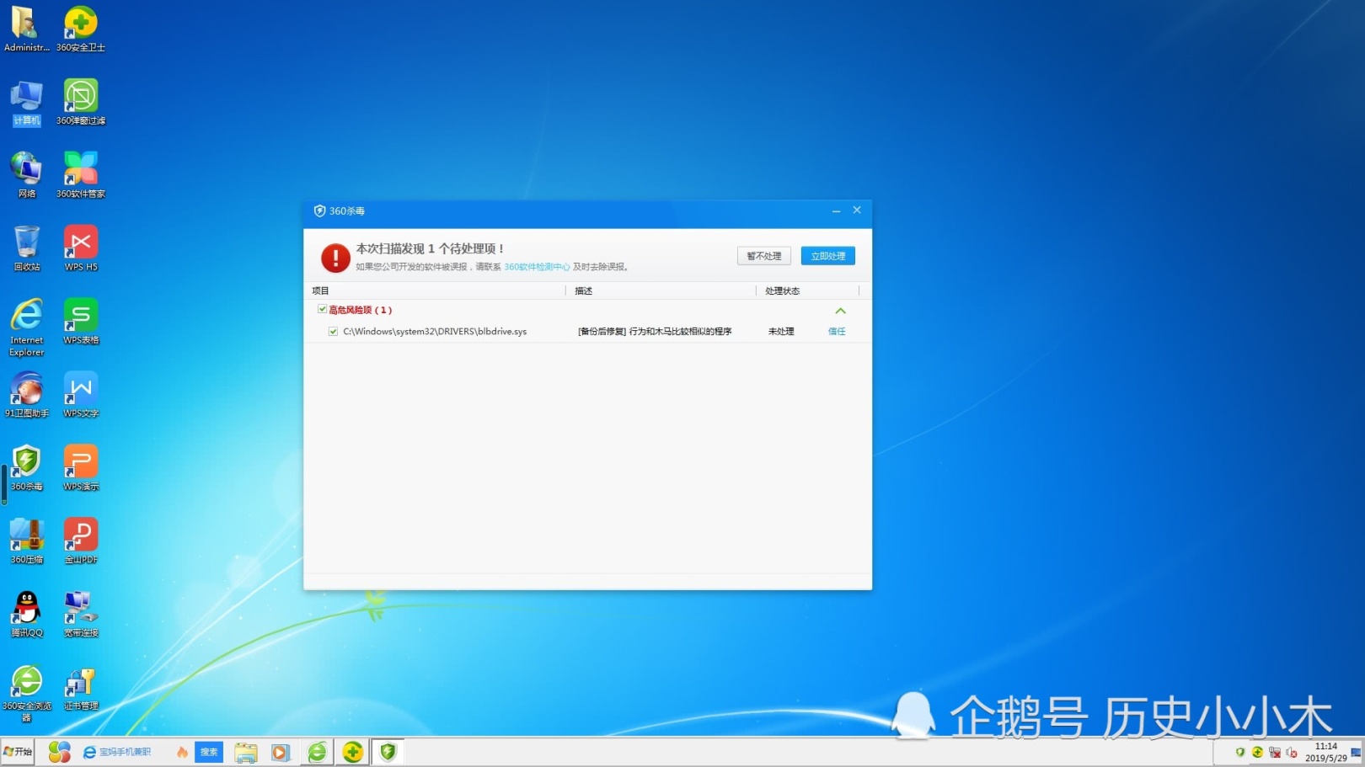Click the Show desktop button by the clock
This screenshot has height=767, width=1365.
[x=1357, y=752]
